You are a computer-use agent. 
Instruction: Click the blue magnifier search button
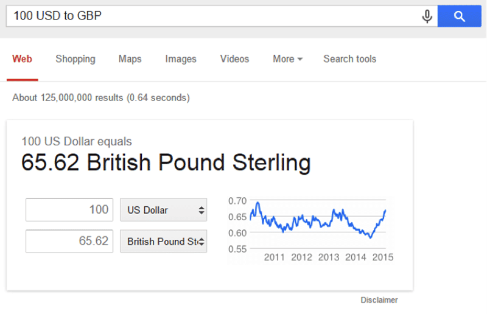pyautogui.click(x=460, y=16)
